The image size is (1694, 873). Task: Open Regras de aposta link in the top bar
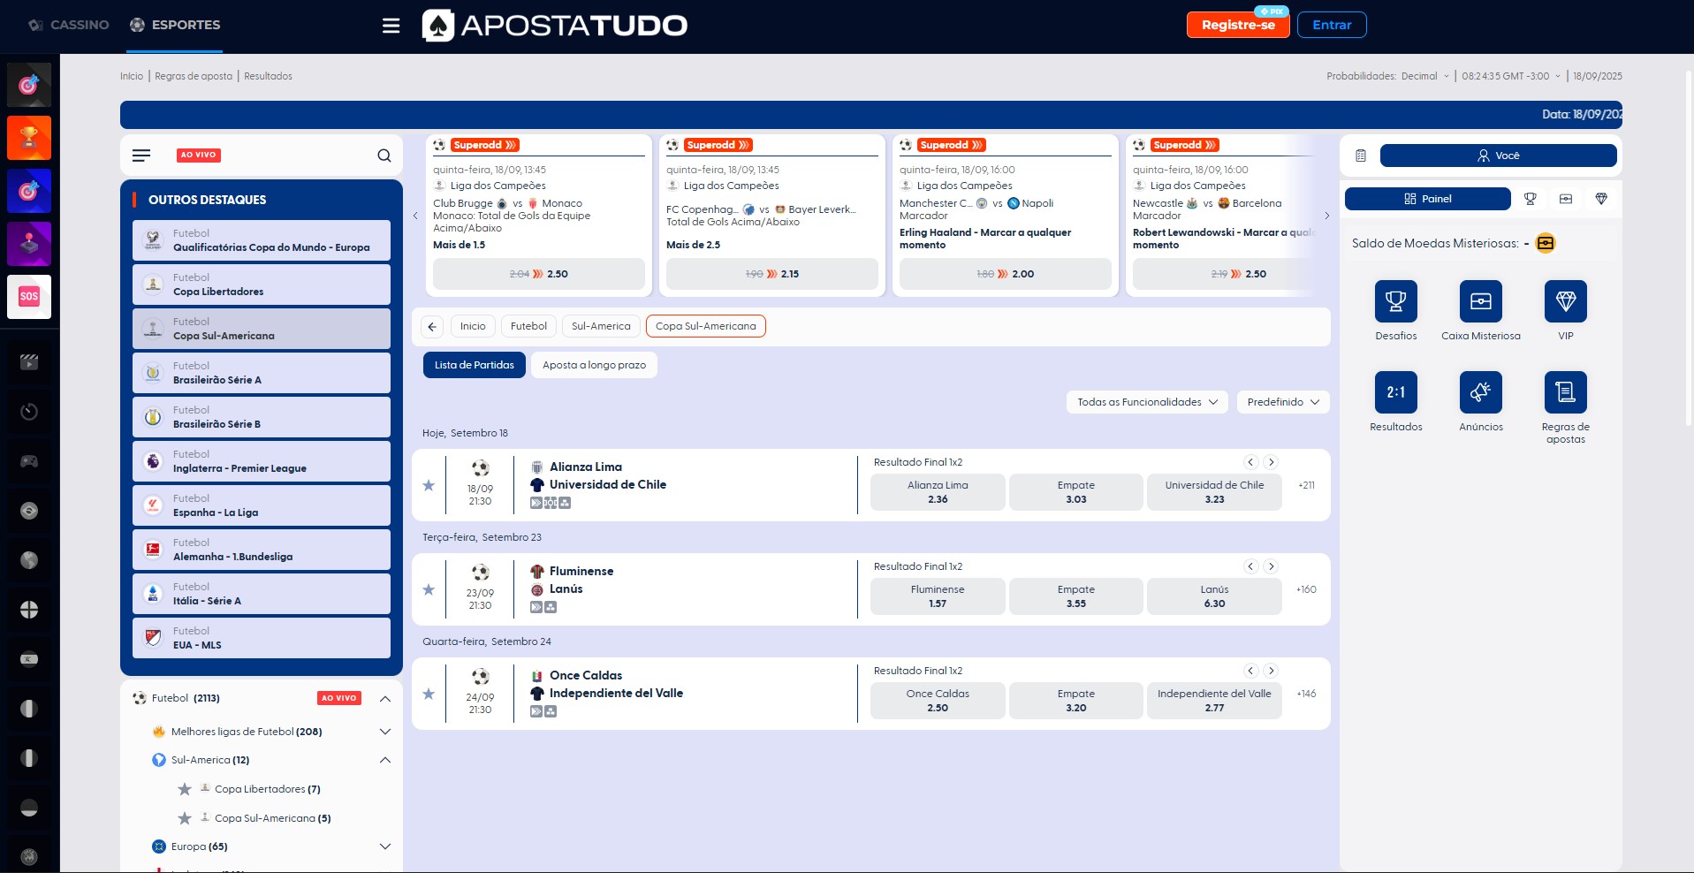pyautogui.click(x=194, y=76)
